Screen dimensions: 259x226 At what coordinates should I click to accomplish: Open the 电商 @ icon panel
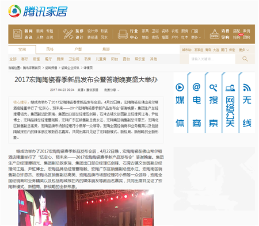click(x=197, y=102)
